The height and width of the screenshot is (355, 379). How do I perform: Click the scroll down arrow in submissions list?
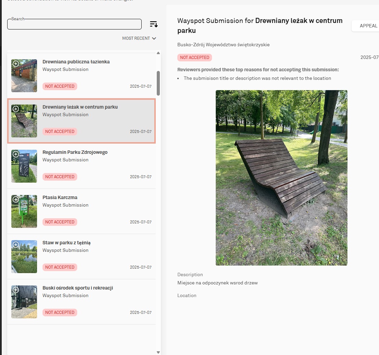[x=158, y=352]
